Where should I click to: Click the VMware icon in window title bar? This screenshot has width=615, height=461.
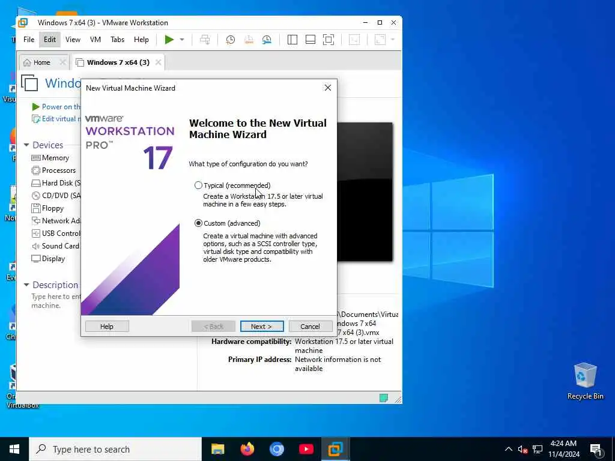click(x=23, y=23)
